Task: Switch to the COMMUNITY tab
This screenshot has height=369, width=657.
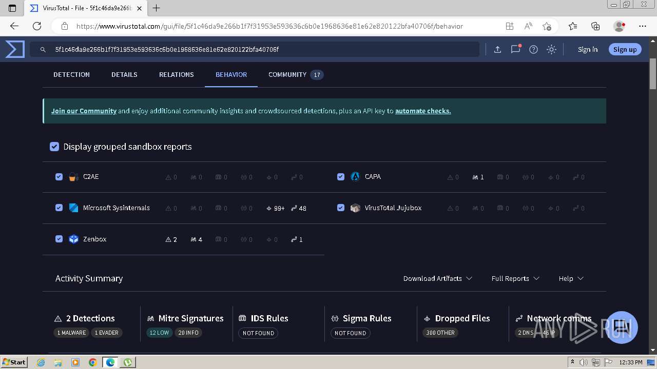Action: [x=296, y=75]
